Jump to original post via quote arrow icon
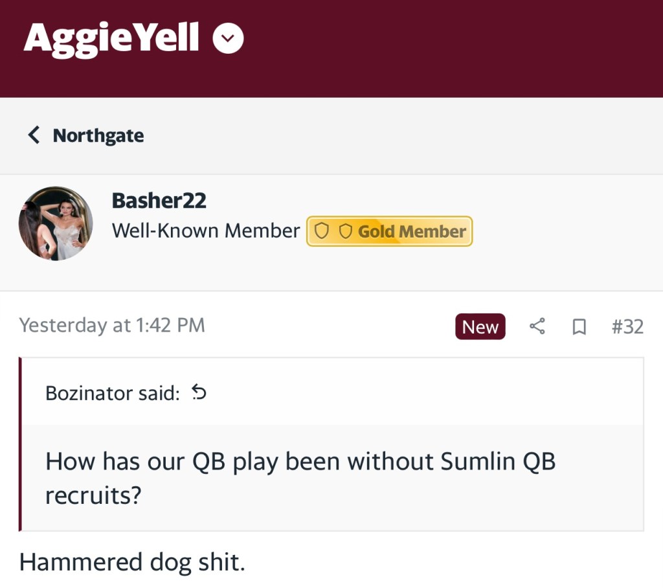663x588 pixels. coord(199,392)
